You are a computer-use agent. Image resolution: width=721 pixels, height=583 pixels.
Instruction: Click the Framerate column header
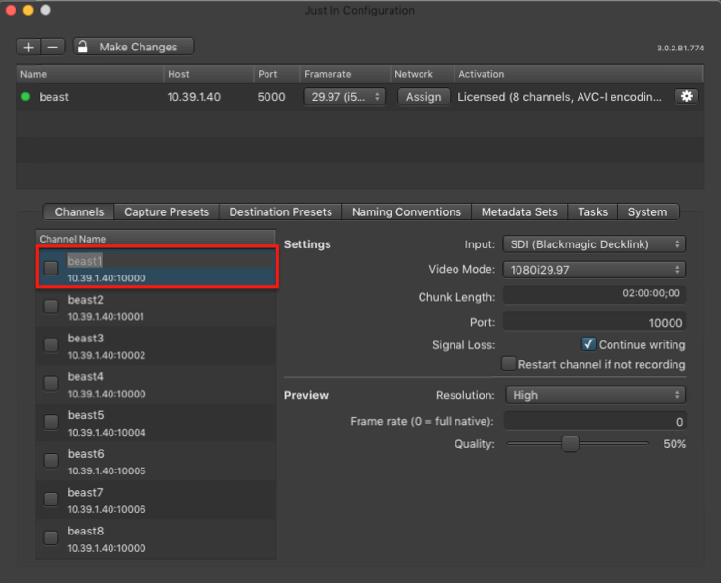345,74
